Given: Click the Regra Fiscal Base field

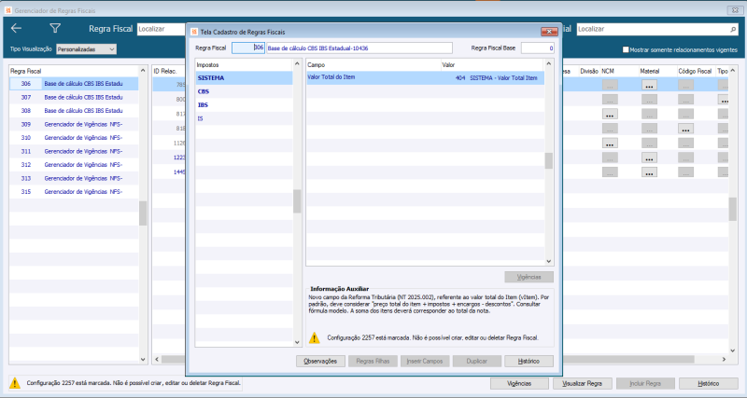Looking at the screenshot, I should coord(538,48).
